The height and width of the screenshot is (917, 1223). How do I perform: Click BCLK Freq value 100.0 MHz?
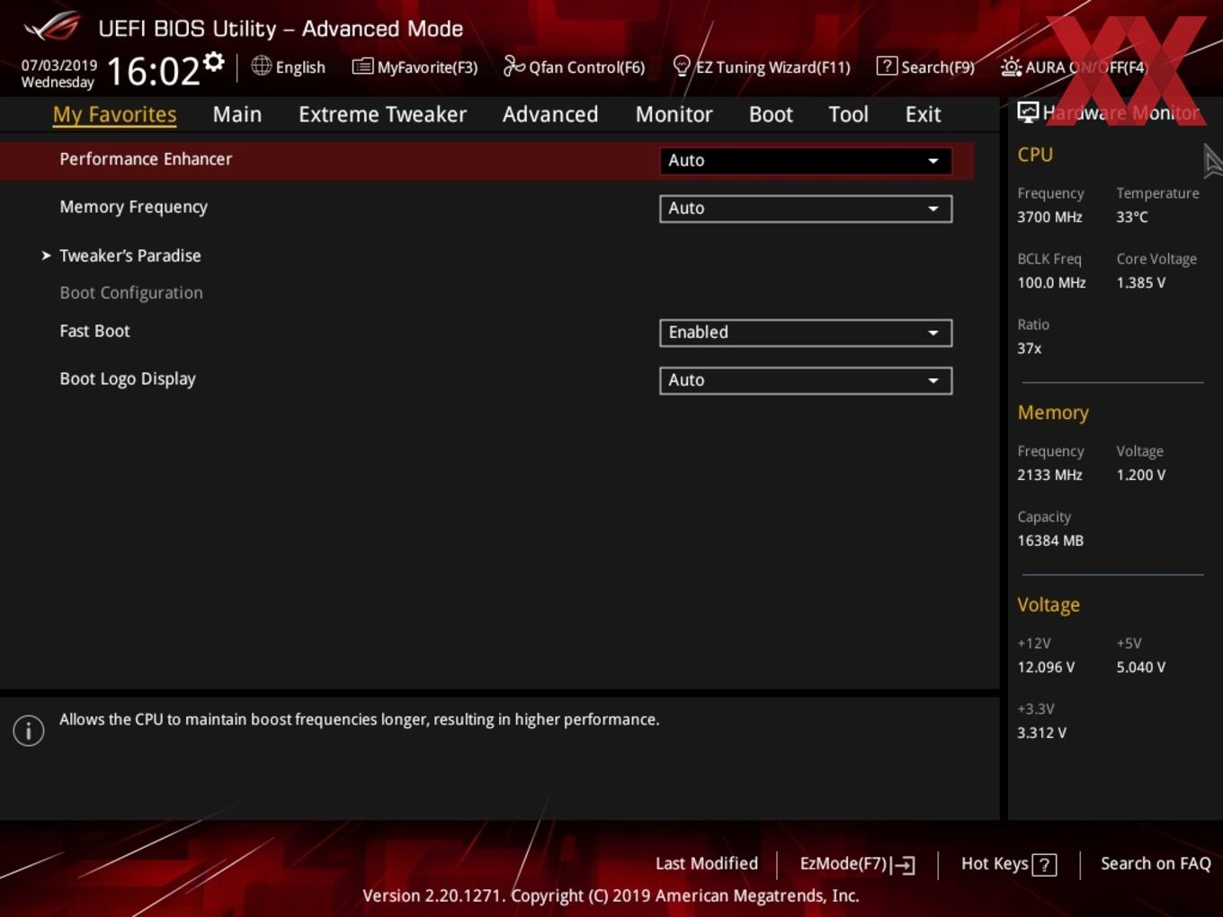pyautogui.click(x=1051, y=282)
